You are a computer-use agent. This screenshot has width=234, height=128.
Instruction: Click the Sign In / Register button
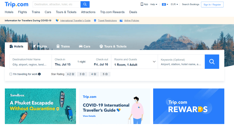(x=212, y=5)
